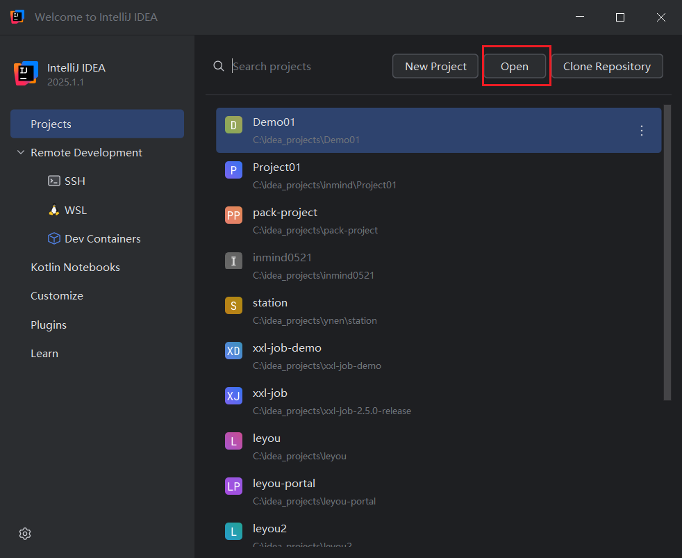Screen dimensions: 682x558
Task: Open the SSH terminal icon
Action: tap(54, 181)
